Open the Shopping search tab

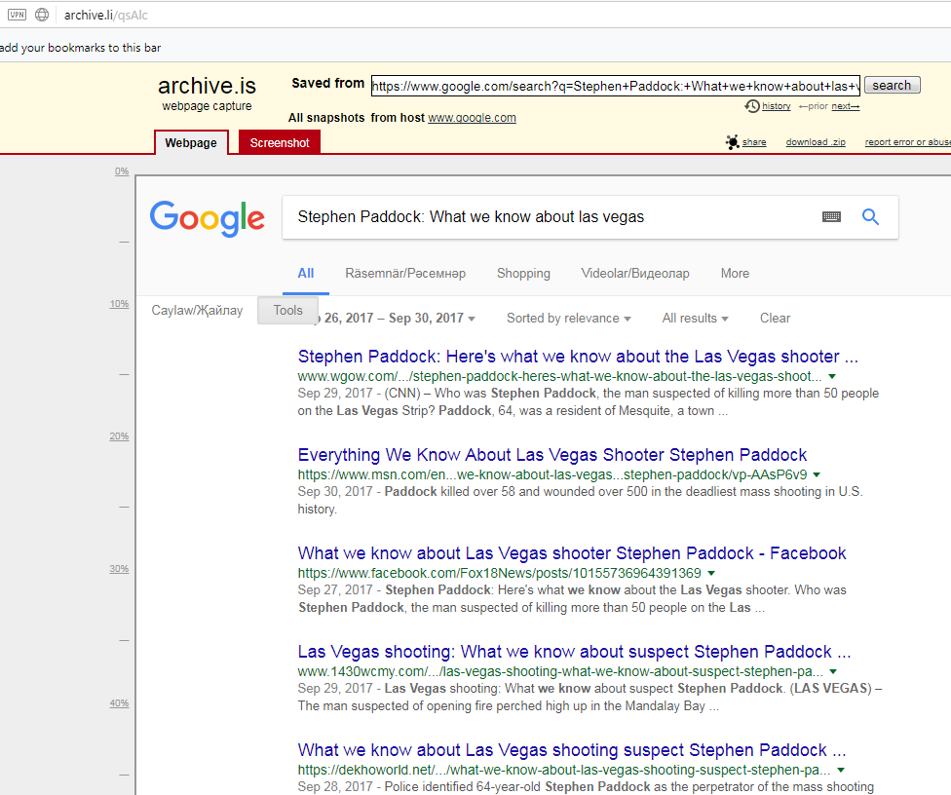coord(523,274)
